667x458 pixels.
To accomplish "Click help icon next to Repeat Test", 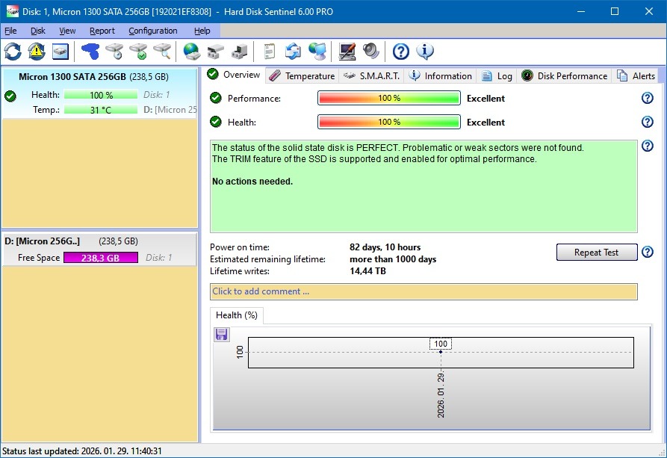I will [x=647, y=252].
